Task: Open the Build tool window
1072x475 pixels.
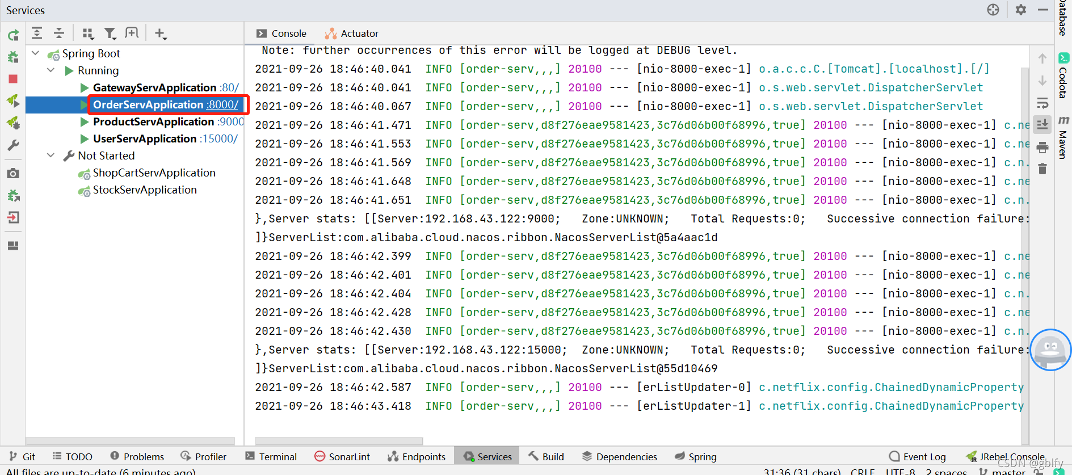Action: click(546, 456)
